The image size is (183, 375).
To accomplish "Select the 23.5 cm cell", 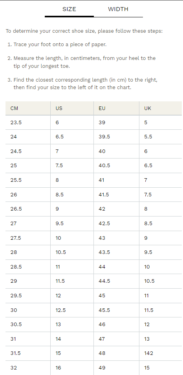I will coord(28,123).
